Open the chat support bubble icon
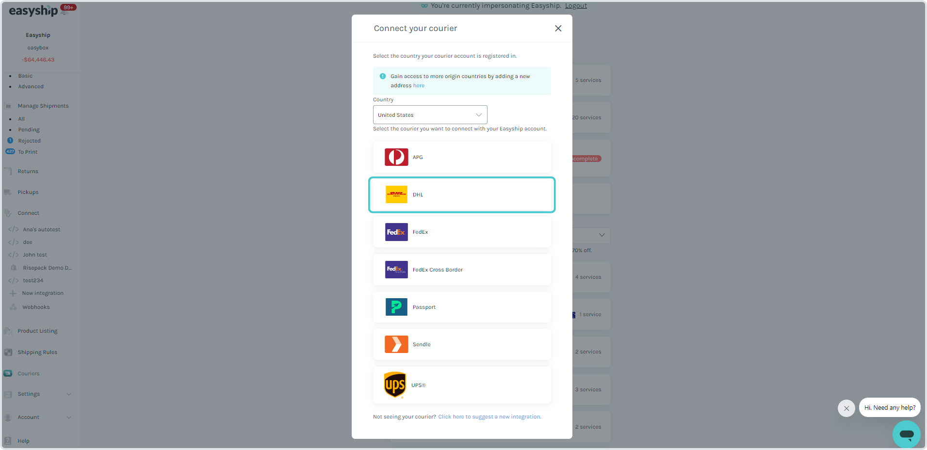The height and width of the screenshot is (450, 927). [x=906, y=434]
